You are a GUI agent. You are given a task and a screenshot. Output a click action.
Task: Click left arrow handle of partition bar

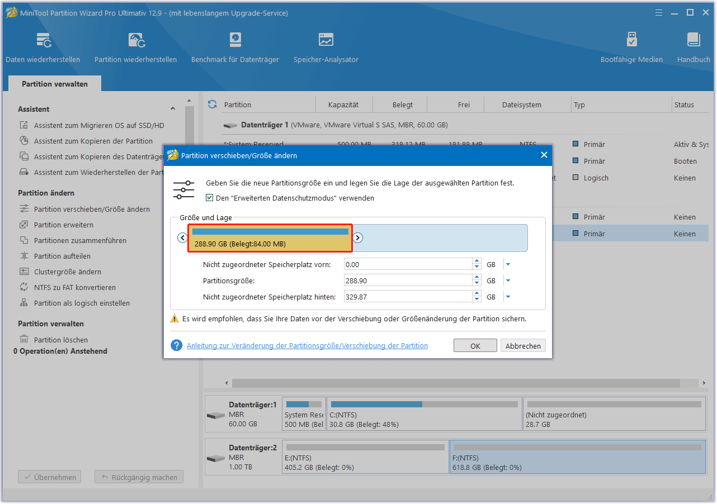point(182,238)
